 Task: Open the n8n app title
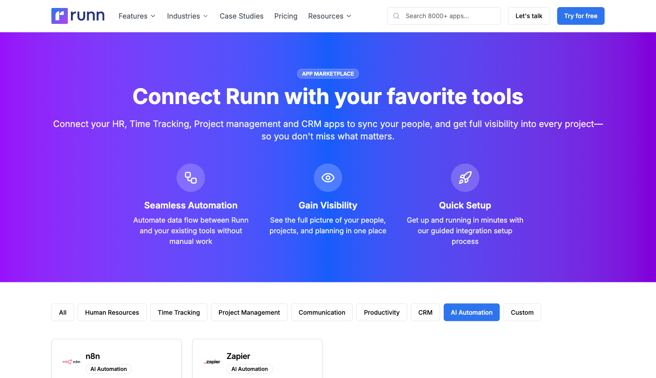pyautogui.click(x=93, y=356)
